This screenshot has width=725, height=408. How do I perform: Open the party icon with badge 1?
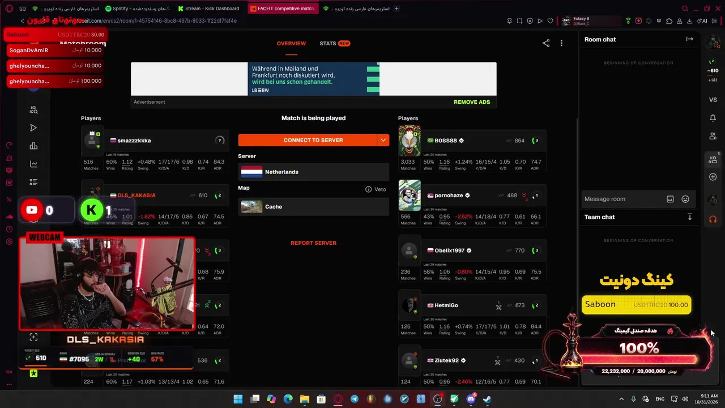713,159
